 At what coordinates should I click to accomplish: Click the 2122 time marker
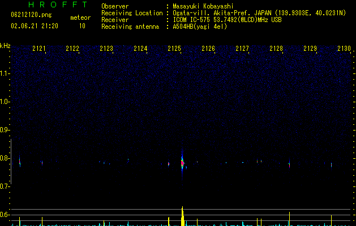coord(72,48)
